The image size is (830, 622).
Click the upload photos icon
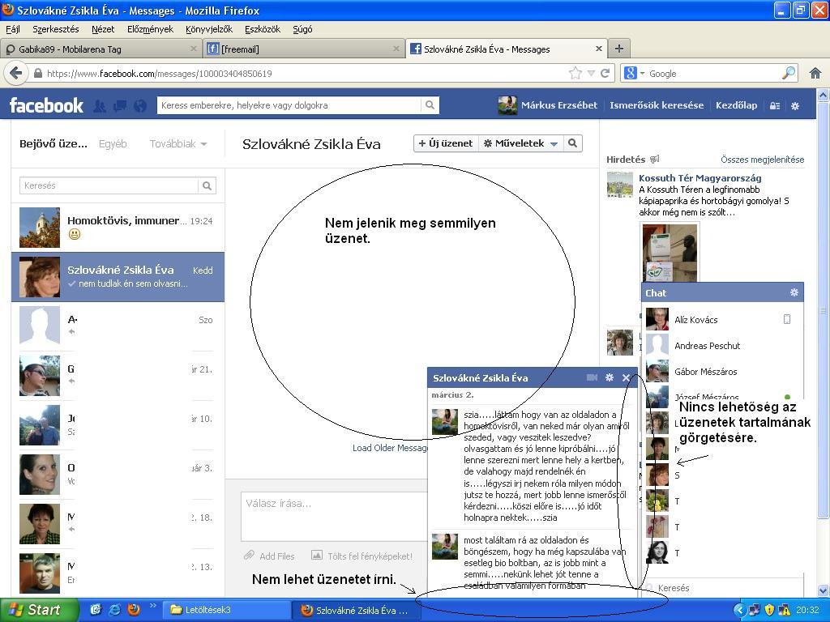(317, 555)
